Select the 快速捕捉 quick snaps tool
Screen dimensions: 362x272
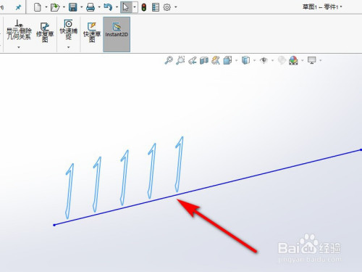[69, 30]
